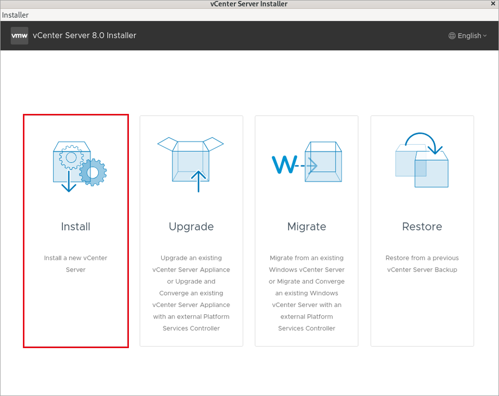Click the Migrate Windows-to-box icon
Screen dimensions: 499x396
pyautogui.click(x=307, y=162)
